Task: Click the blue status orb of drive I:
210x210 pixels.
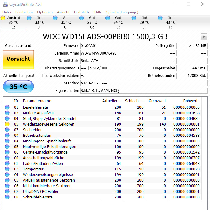Action: tap(134, 18)
